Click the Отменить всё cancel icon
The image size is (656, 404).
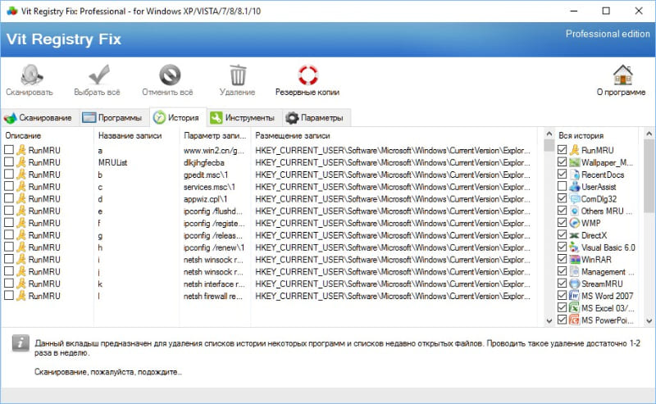(x=170, y=75)
